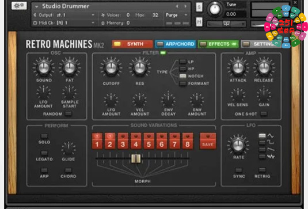
Task: Switch to the SETTINGS tab
Action: (261, 44)
